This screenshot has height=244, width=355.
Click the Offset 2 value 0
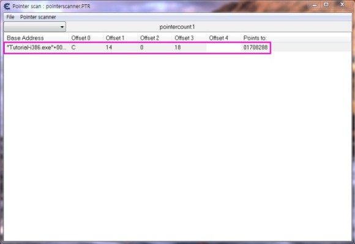(142, 48)
